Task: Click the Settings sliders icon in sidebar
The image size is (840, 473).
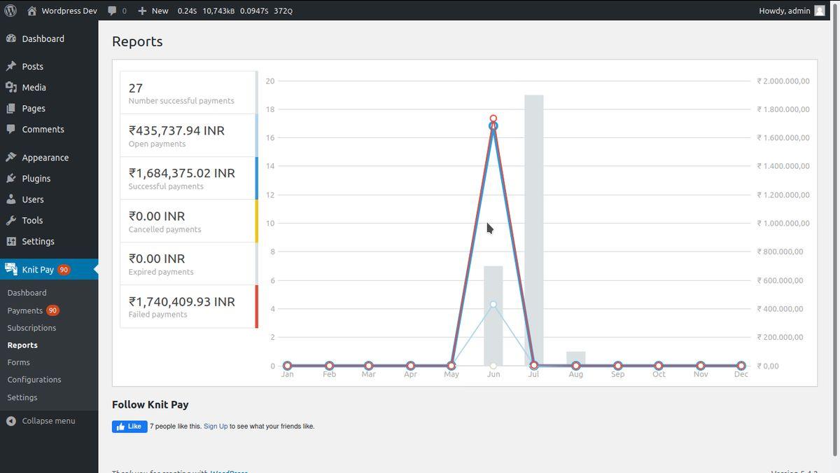Action: [10, 242]
